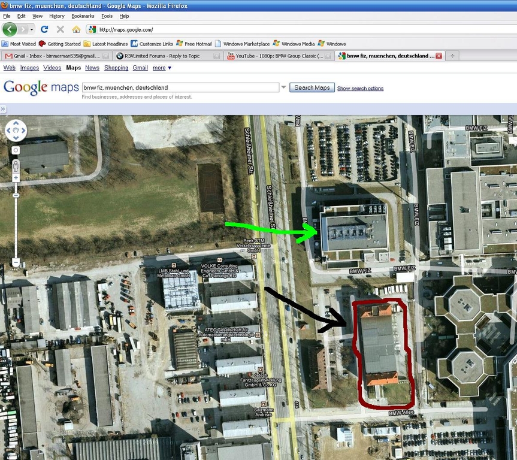Screen dimensions: 517x460
Task: Pan the map left
Action: tap(8, 131)
